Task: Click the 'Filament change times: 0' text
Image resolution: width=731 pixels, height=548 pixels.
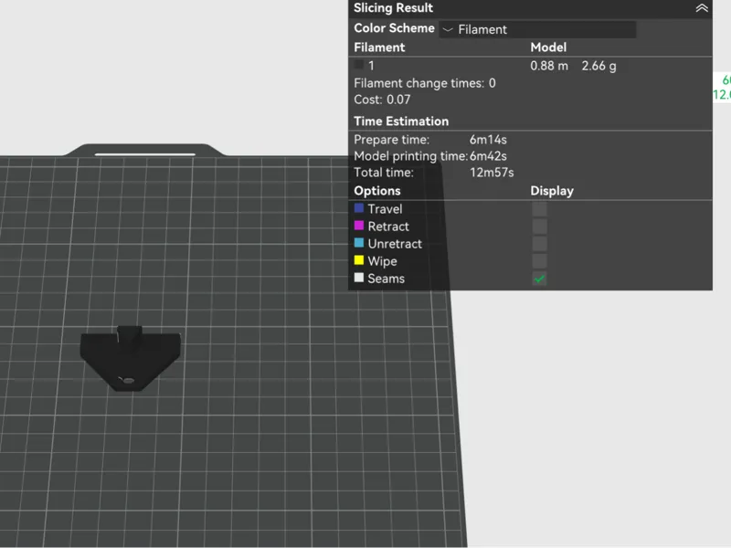Action: 424,83
